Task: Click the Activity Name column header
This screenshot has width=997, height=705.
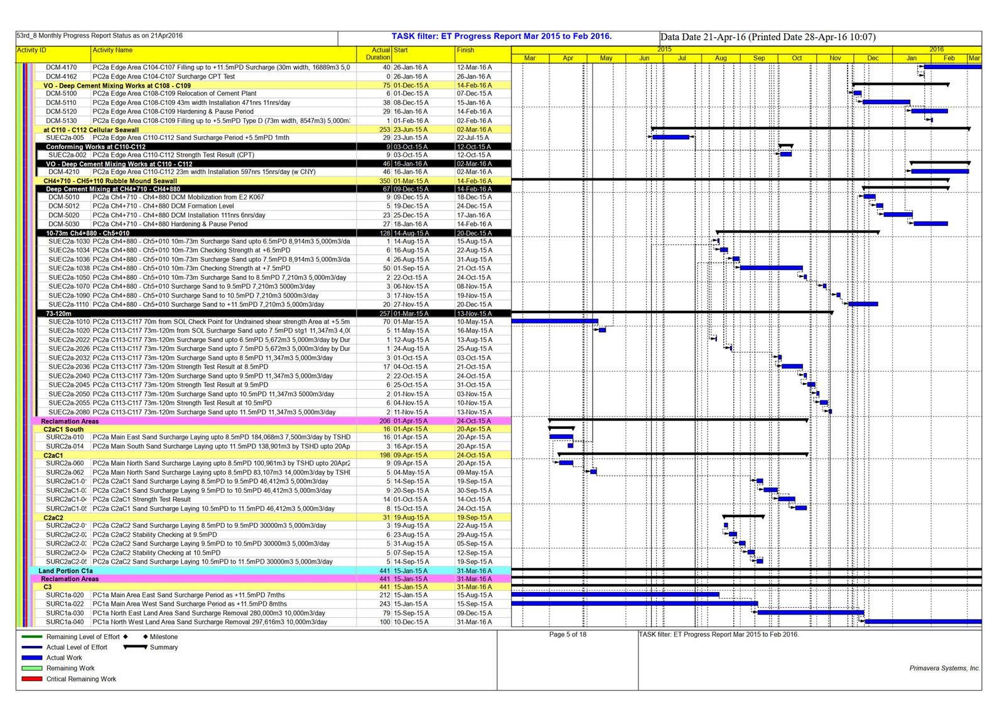Action: point(113,50)
